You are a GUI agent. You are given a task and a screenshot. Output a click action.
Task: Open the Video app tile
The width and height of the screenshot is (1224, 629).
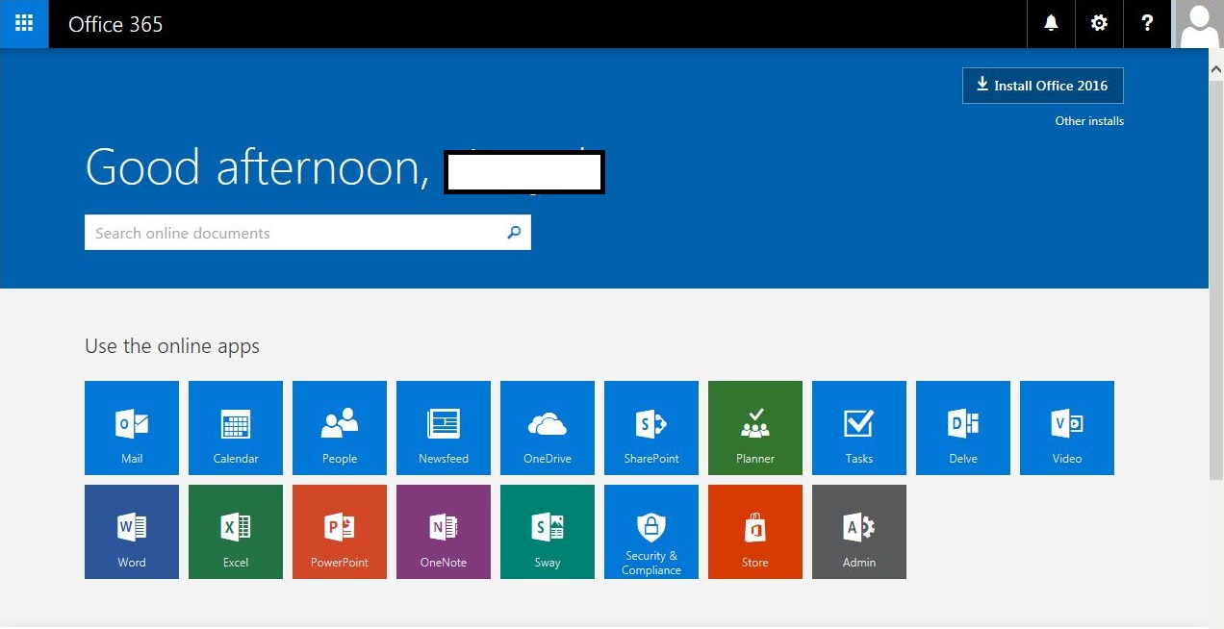pyautogui.click(x=1067, y=428)
